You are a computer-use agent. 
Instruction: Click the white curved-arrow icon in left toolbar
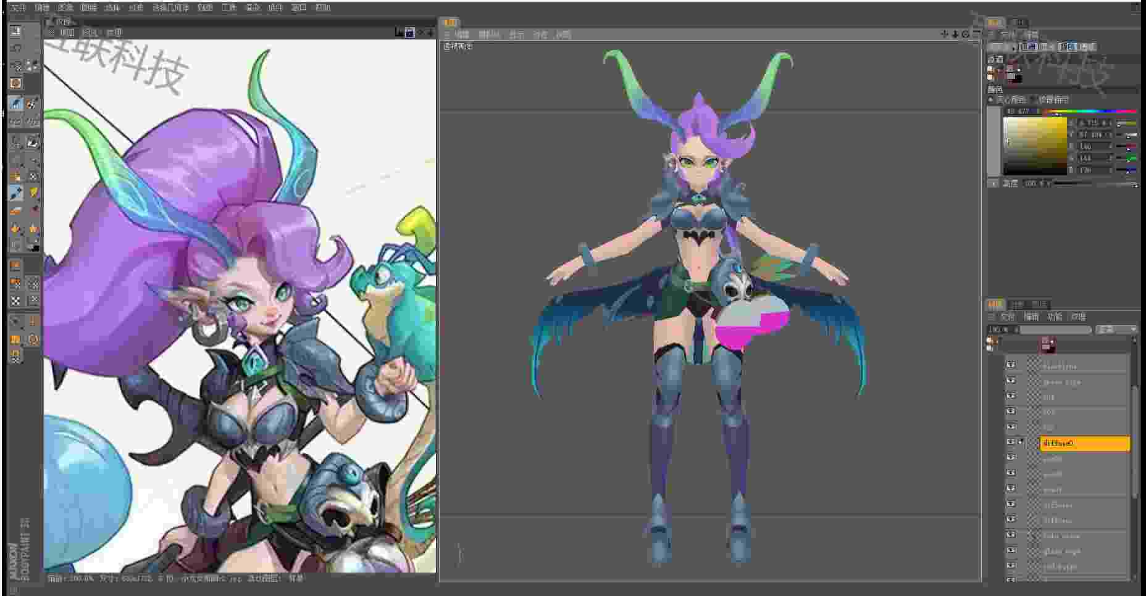[15, 48]
